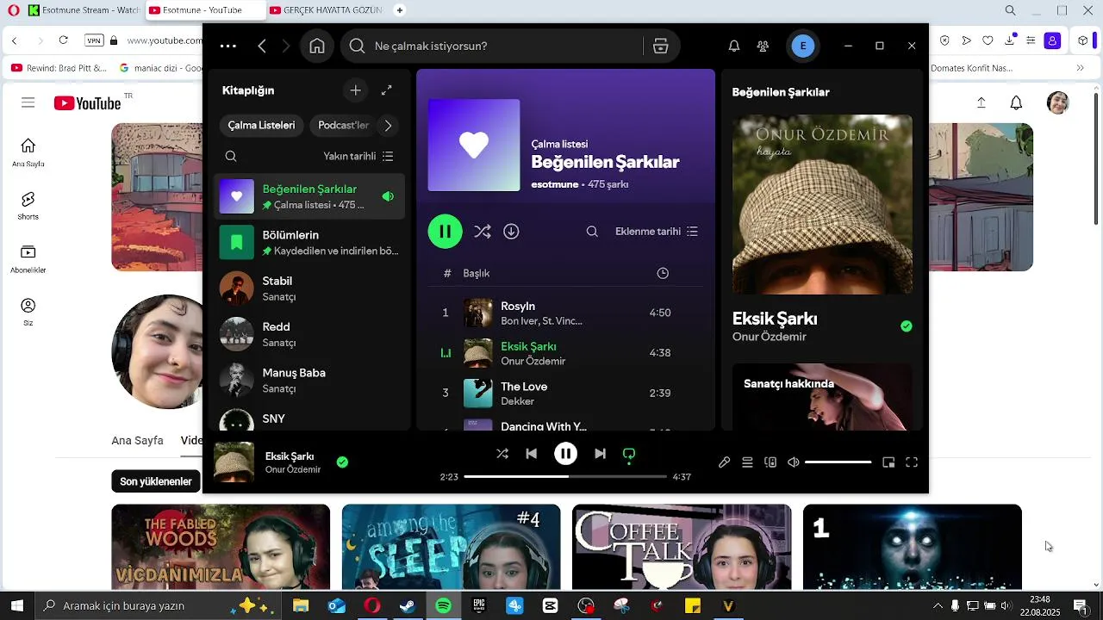Open Bölümlerin in the library list
The width and height of the screenshot is (1103, 620).
click(x=309, y=243)
